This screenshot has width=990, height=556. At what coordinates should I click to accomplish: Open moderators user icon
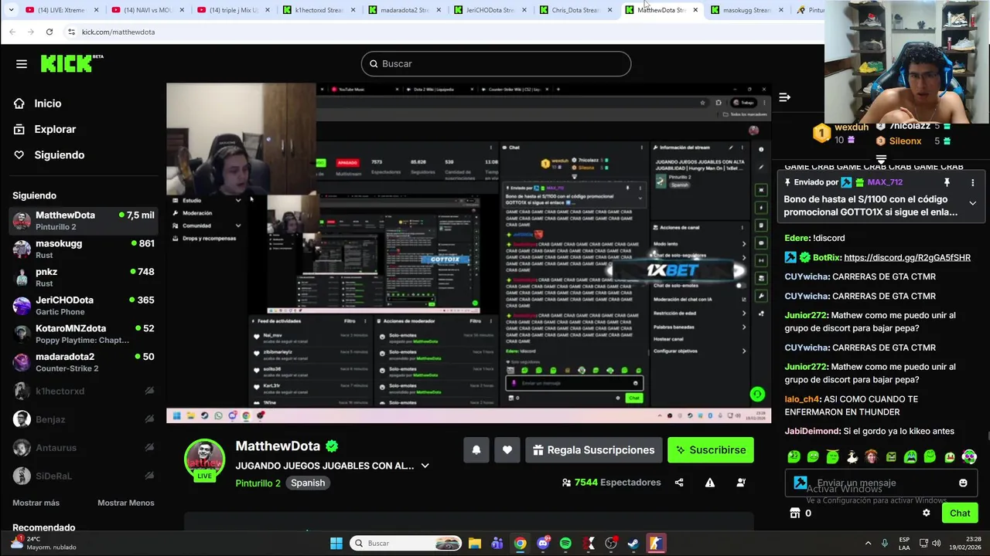point(741,483)
